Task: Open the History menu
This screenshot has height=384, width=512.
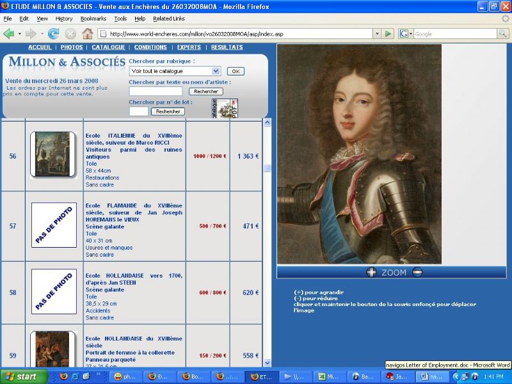Action: coord(64,19)
